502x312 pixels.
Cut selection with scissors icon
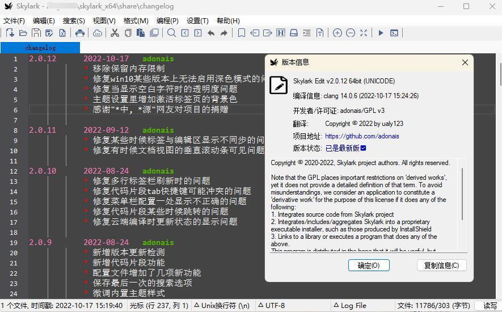[x=115, y=33]
